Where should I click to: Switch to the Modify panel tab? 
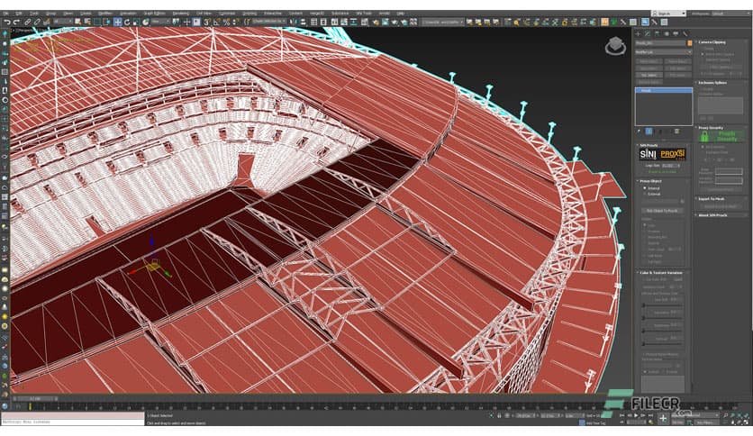648,33
